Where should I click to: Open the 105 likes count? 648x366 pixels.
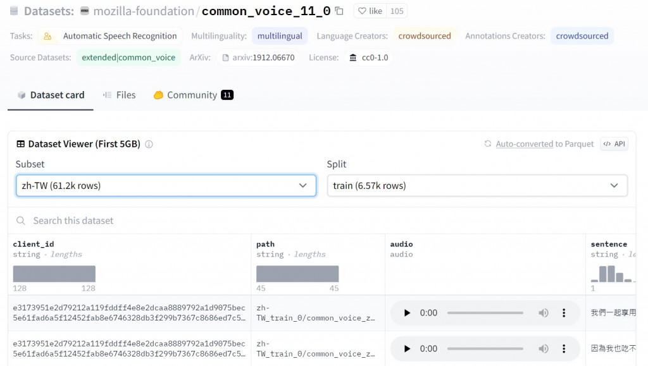point(397,11)
